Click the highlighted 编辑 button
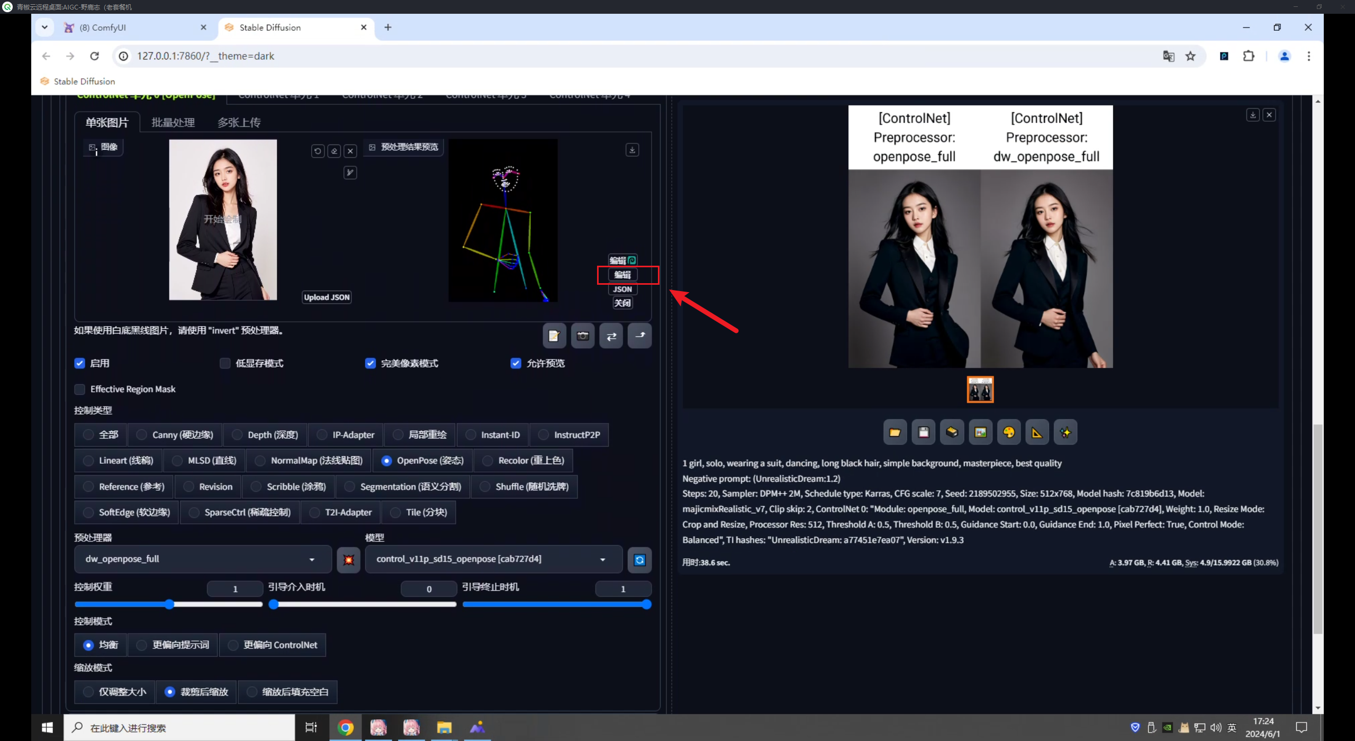The width and height of the screenshot is (1355, 741). point(622,275)
